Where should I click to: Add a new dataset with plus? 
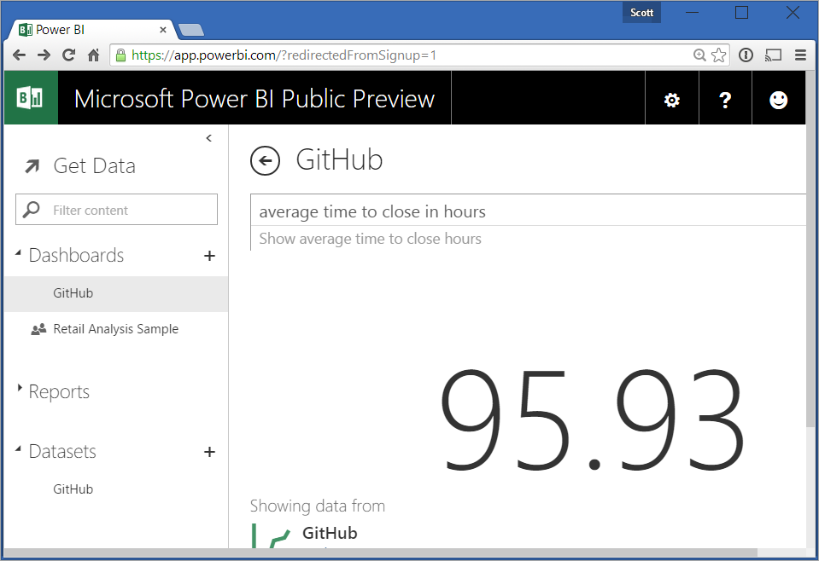(209, 452)
